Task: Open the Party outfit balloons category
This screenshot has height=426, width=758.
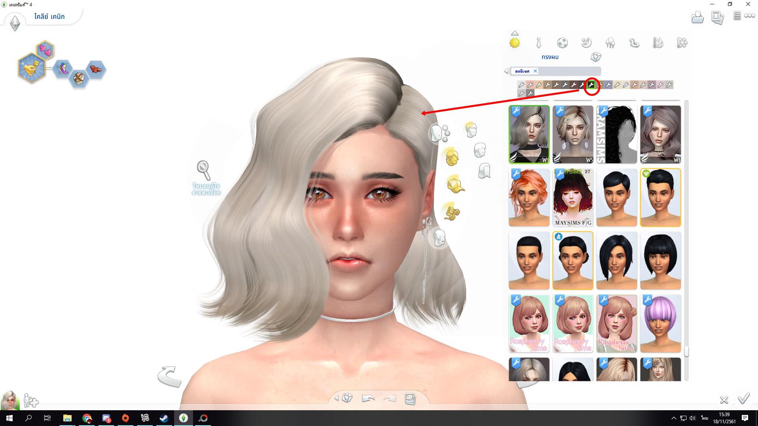Action: pyautogui.click(x=610, y=43)
